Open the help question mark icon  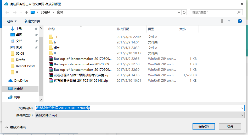coord(240,21)
